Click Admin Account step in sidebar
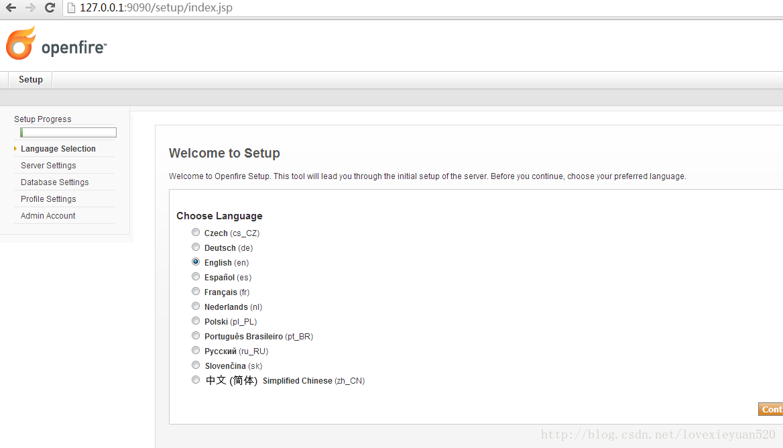Viewport: 783px width, 448px height. tap(48, 216)
